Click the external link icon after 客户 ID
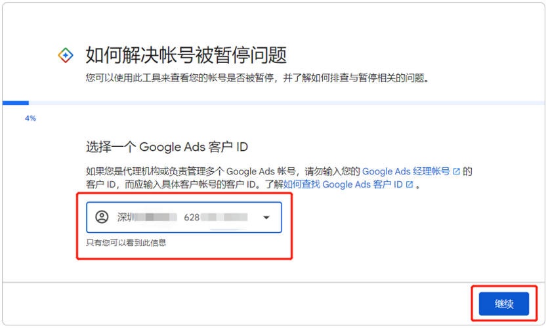 tap(409, 184)
